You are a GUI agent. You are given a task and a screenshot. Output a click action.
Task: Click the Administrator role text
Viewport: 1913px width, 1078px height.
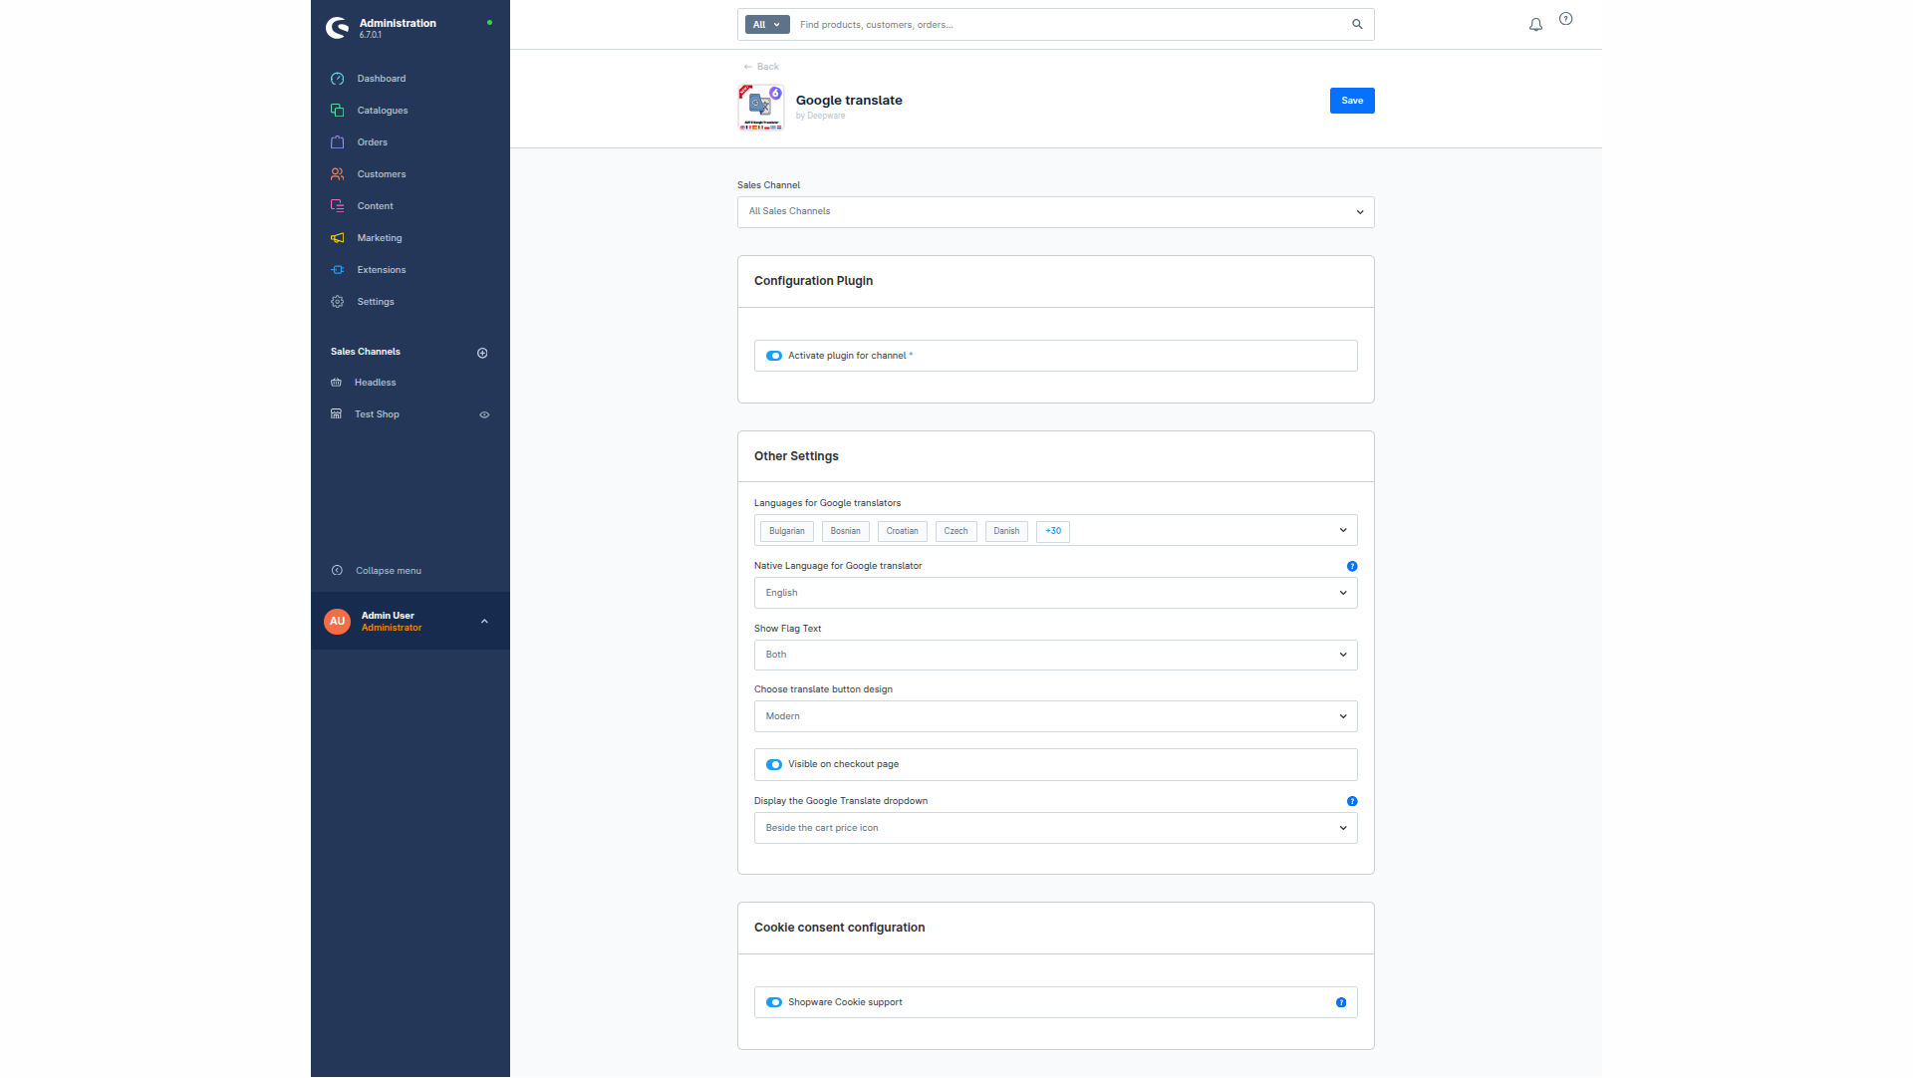pos(392,628)
